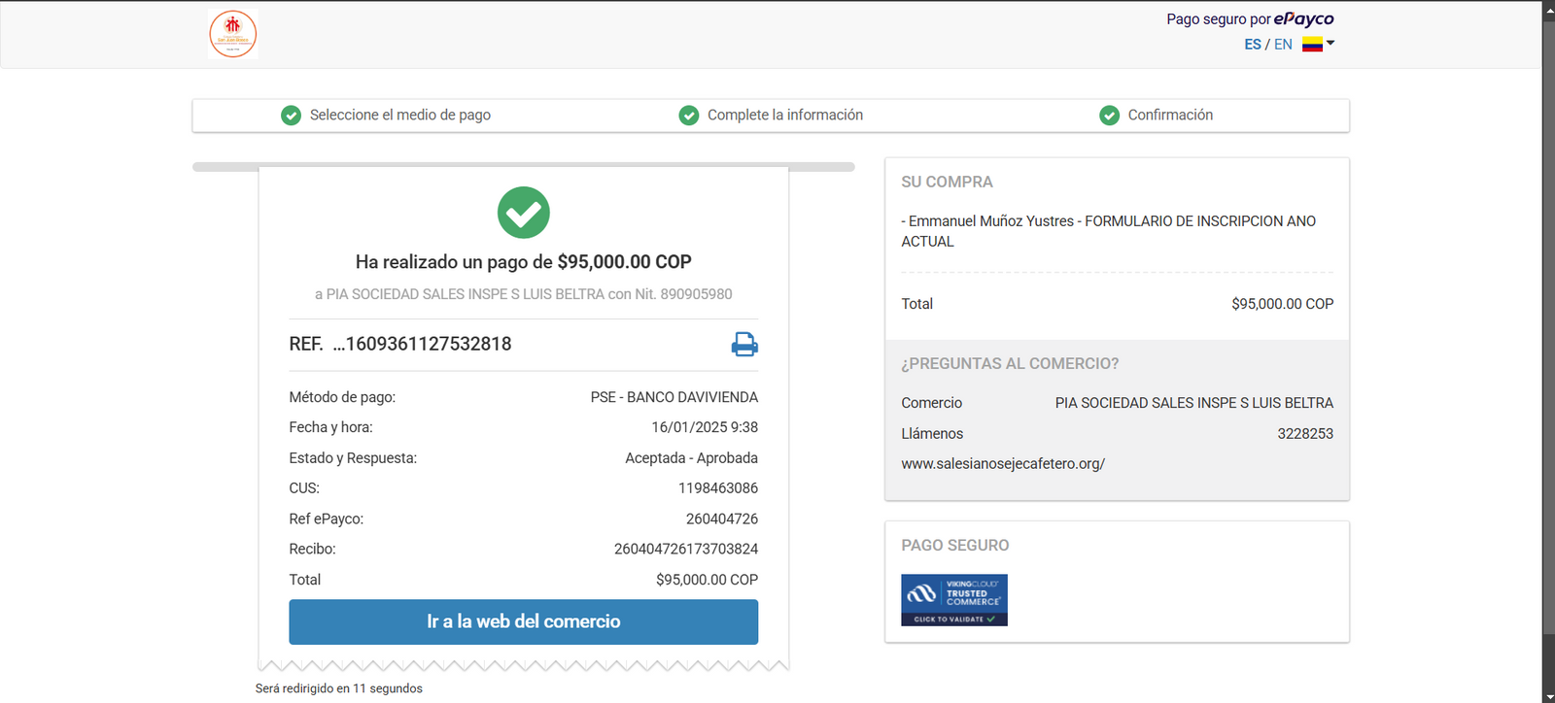Viewport: 1555px width, 703px height.
Task: Click the payment method 'PSE - BANCO DAVIVIENDA'
Action: [674, 397]
